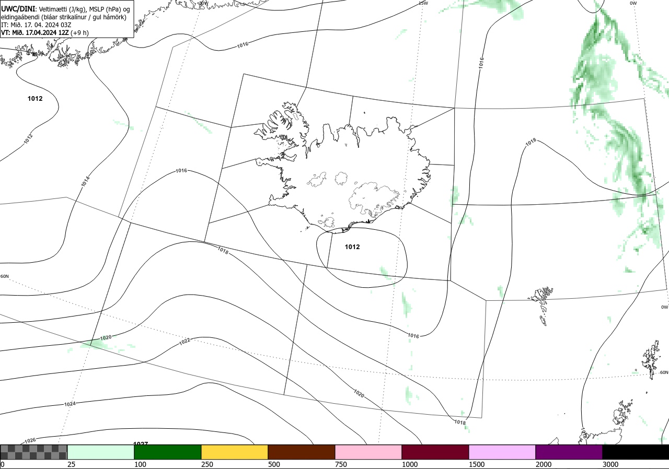Viewport: 669px width, 469px height.
Task: Click the legend value 2000
Action: (543, 464)
